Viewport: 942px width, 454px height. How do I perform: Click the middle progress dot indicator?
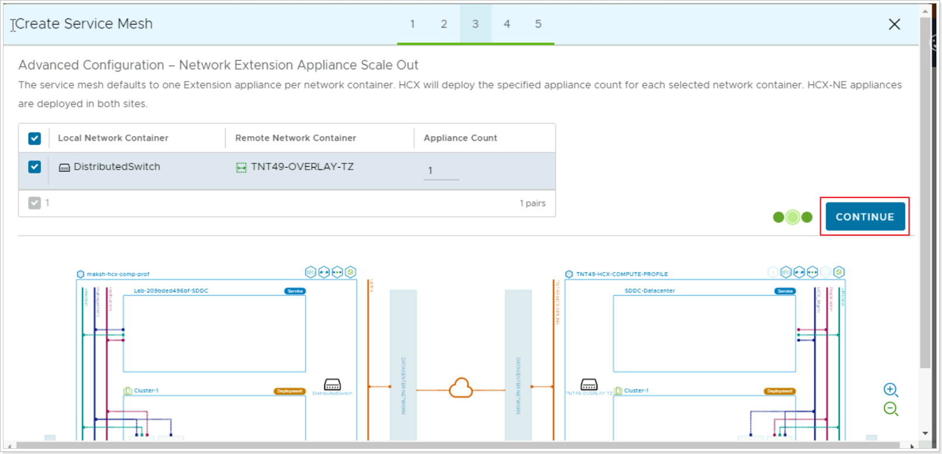pos(792,217)
